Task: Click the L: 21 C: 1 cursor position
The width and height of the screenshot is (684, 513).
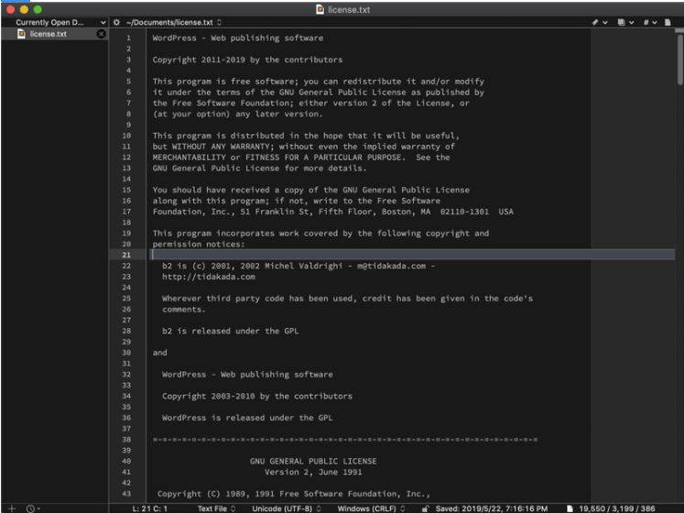Action: (149, 508)
